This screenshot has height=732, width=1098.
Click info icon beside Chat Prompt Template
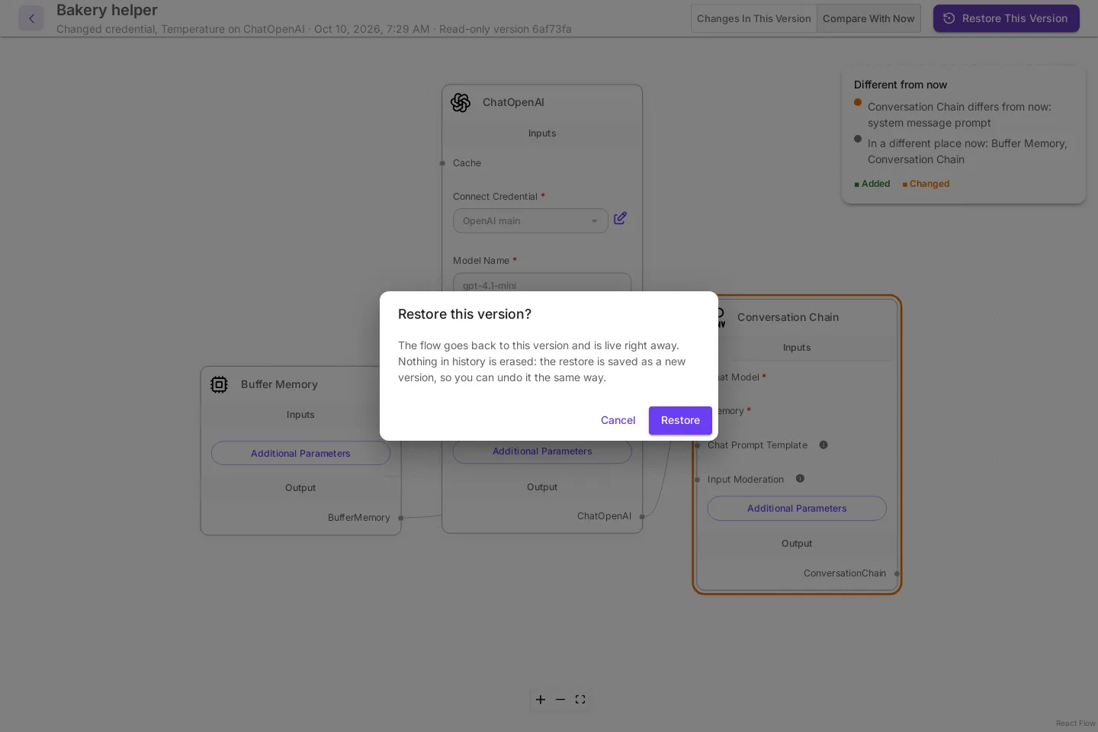click(823, 445)
